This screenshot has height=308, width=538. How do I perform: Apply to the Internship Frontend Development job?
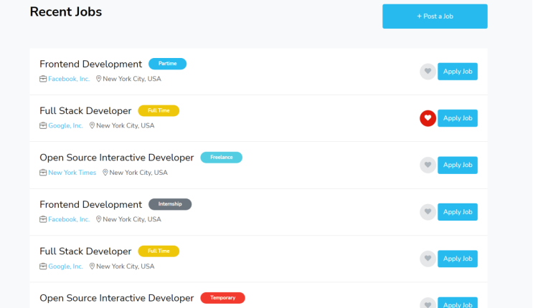point(458,212)
